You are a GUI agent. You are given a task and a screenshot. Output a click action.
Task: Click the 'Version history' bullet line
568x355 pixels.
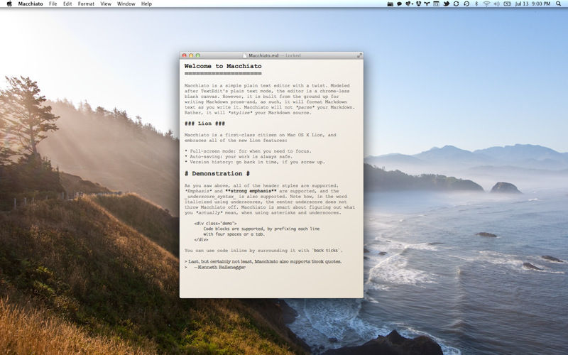pyautogui.click(x=255, y=162)
